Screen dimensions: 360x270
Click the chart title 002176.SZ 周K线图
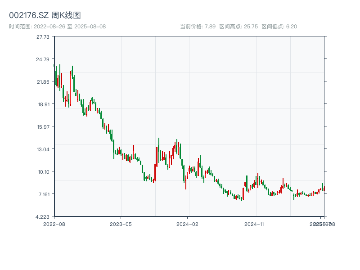(45, 14)
